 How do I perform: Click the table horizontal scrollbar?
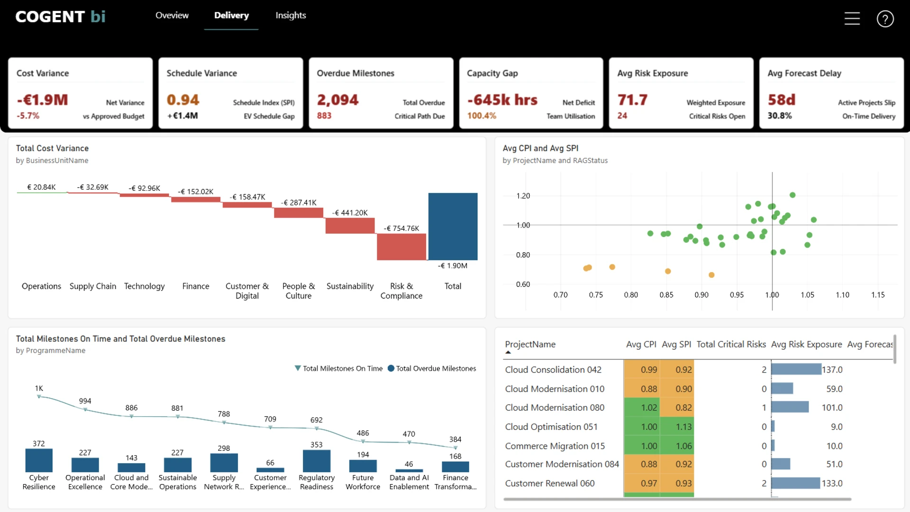tap(677, 499)
